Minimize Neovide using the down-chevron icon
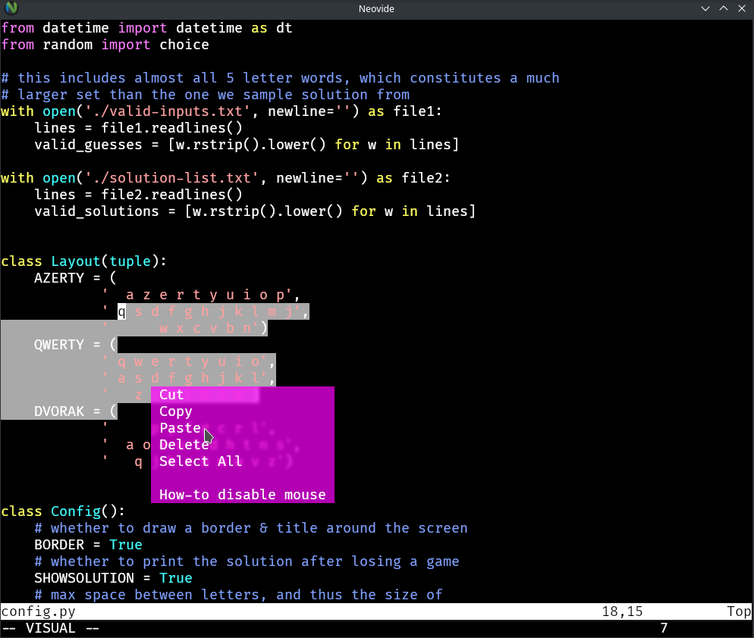 [705, 8]
